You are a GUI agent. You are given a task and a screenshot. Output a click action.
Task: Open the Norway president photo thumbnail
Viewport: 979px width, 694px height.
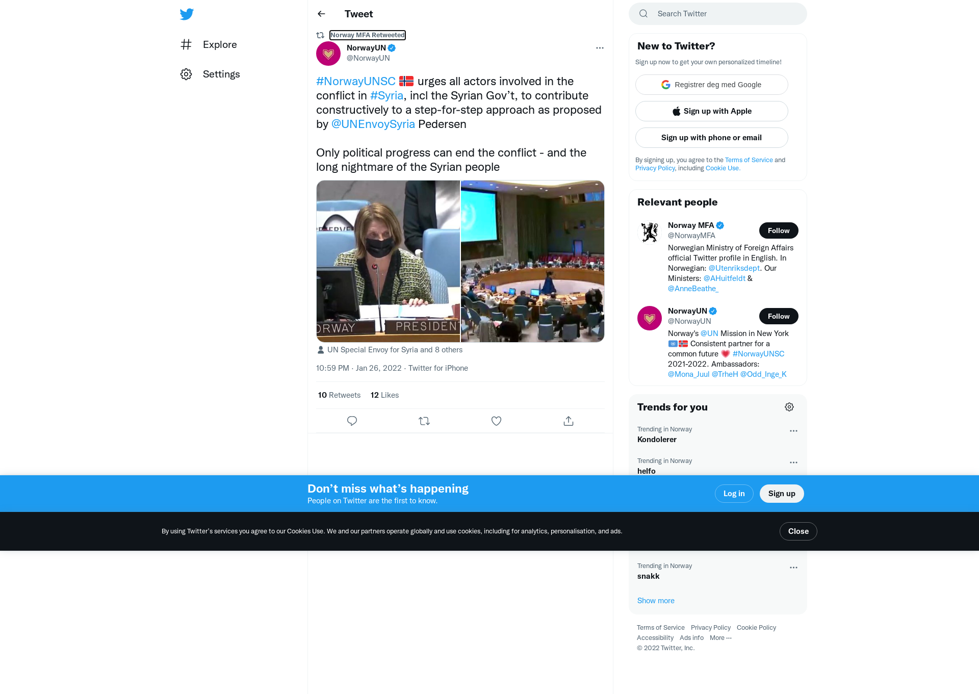[388, 261]
